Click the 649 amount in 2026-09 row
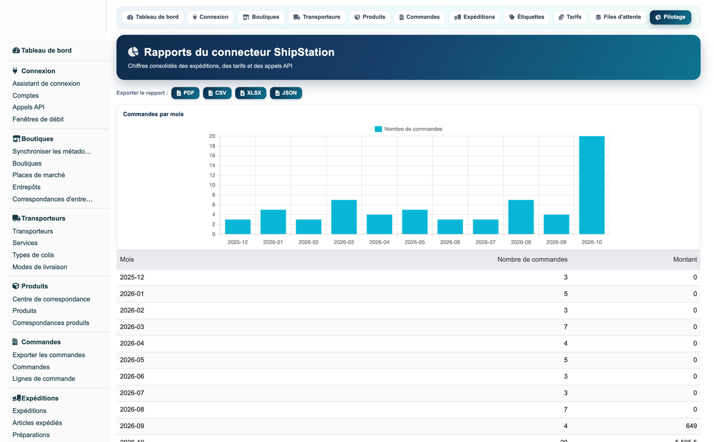This screenshot has width=714, height=442. coord(691,426)
